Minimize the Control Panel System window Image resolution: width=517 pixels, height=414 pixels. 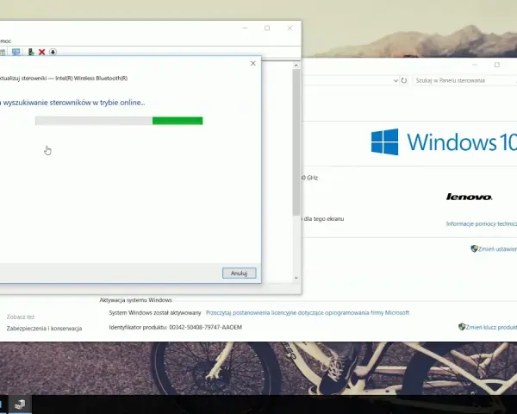475,65
